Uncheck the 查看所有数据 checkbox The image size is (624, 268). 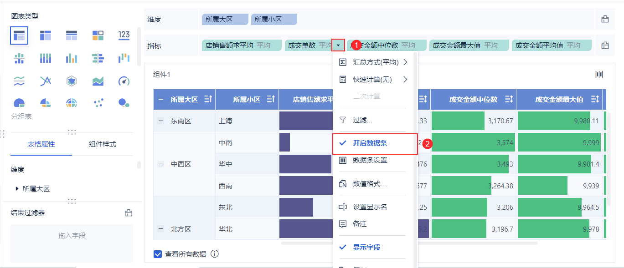[158, 254]
